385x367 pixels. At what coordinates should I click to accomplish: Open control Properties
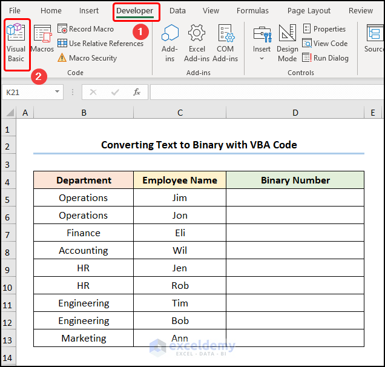click(x=324, y=28)
